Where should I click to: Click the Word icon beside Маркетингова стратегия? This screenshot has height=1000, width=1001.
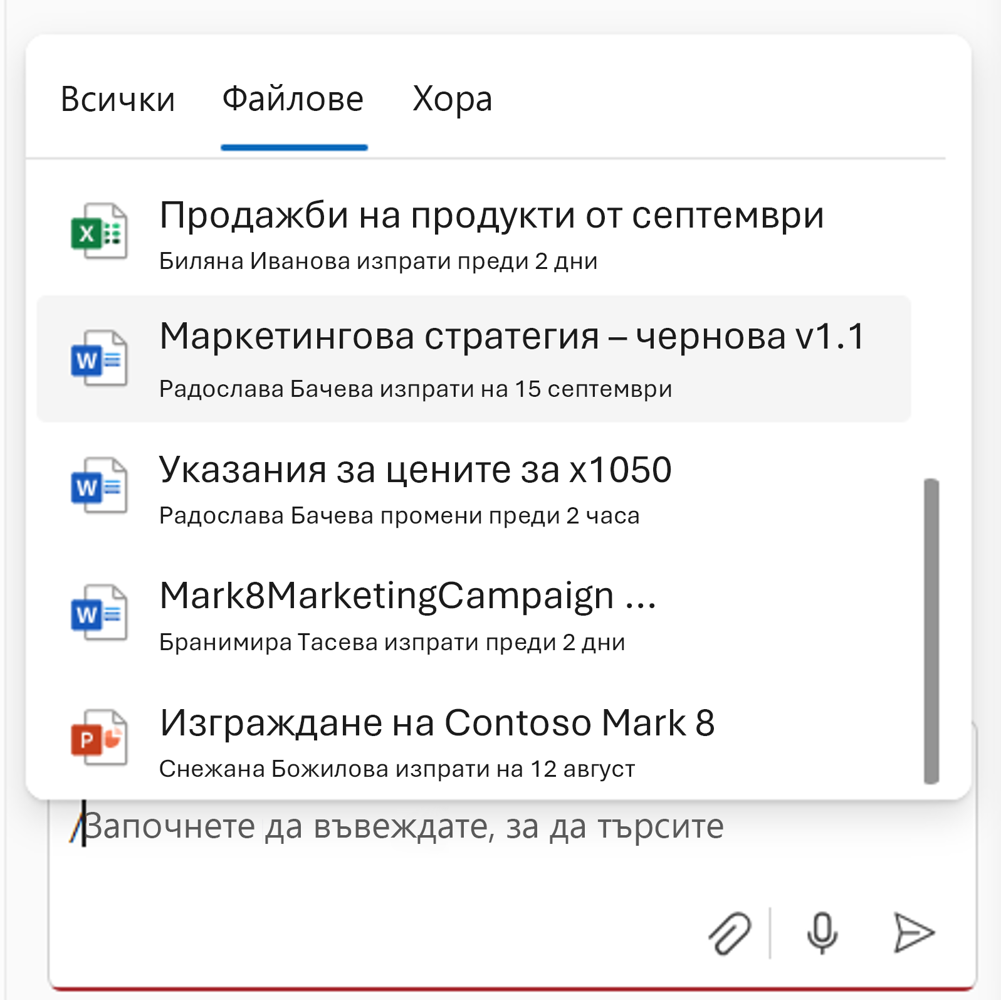click(x=99, y=359)
